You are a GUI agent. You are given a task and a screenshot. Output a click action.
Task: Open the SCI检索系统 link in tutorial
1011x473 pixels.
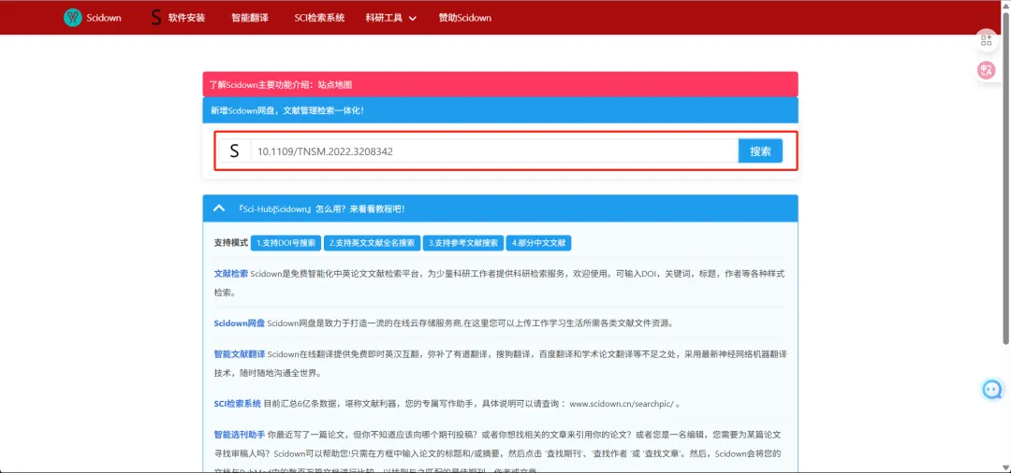pos(237,404)
